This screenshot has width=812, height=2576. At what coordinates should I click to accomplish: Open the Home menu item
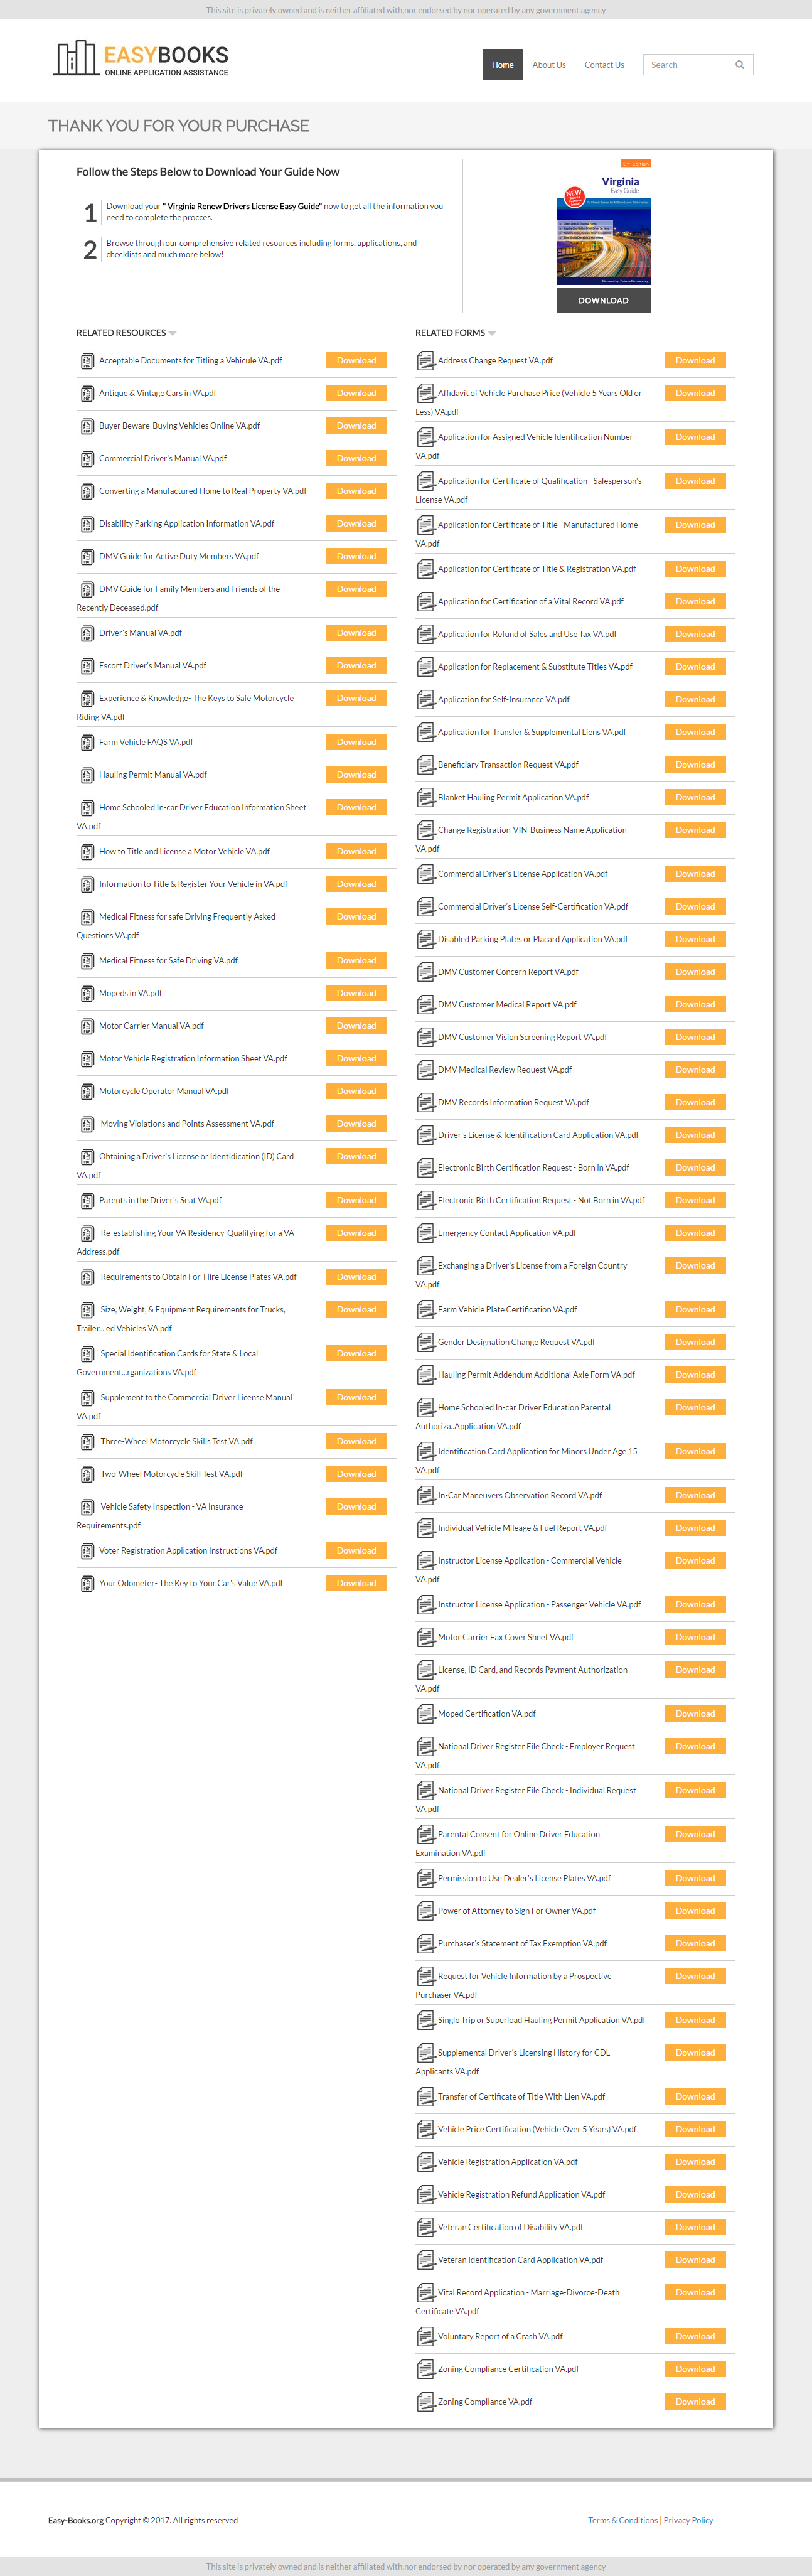click(502, 65)
